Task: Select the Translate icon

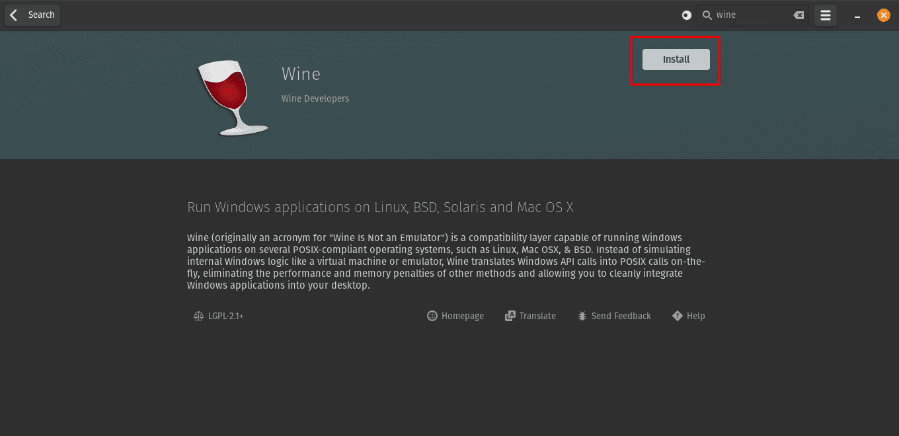Action: (x=510, y=316)
